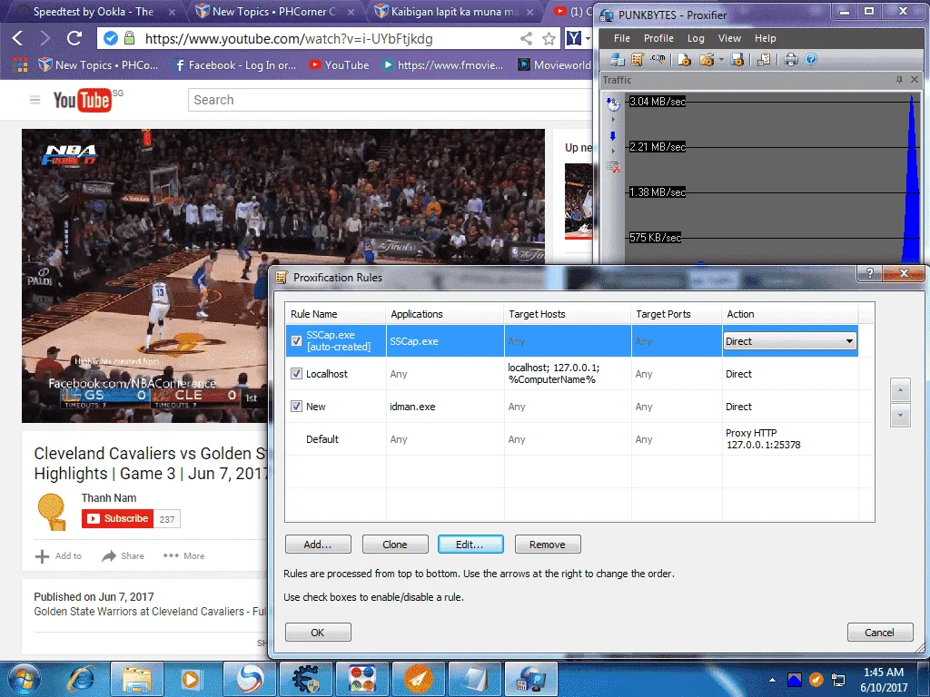The width and height of the screenshot is (930, 697).
Task: Open the Proxifier File menu
Action: pos(621,38)
